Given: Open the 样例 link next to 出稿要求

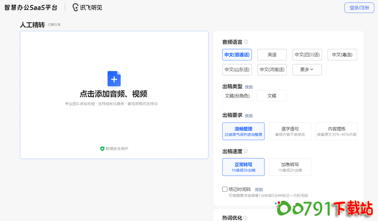Looking at the screenshot, I should point(249,115).
